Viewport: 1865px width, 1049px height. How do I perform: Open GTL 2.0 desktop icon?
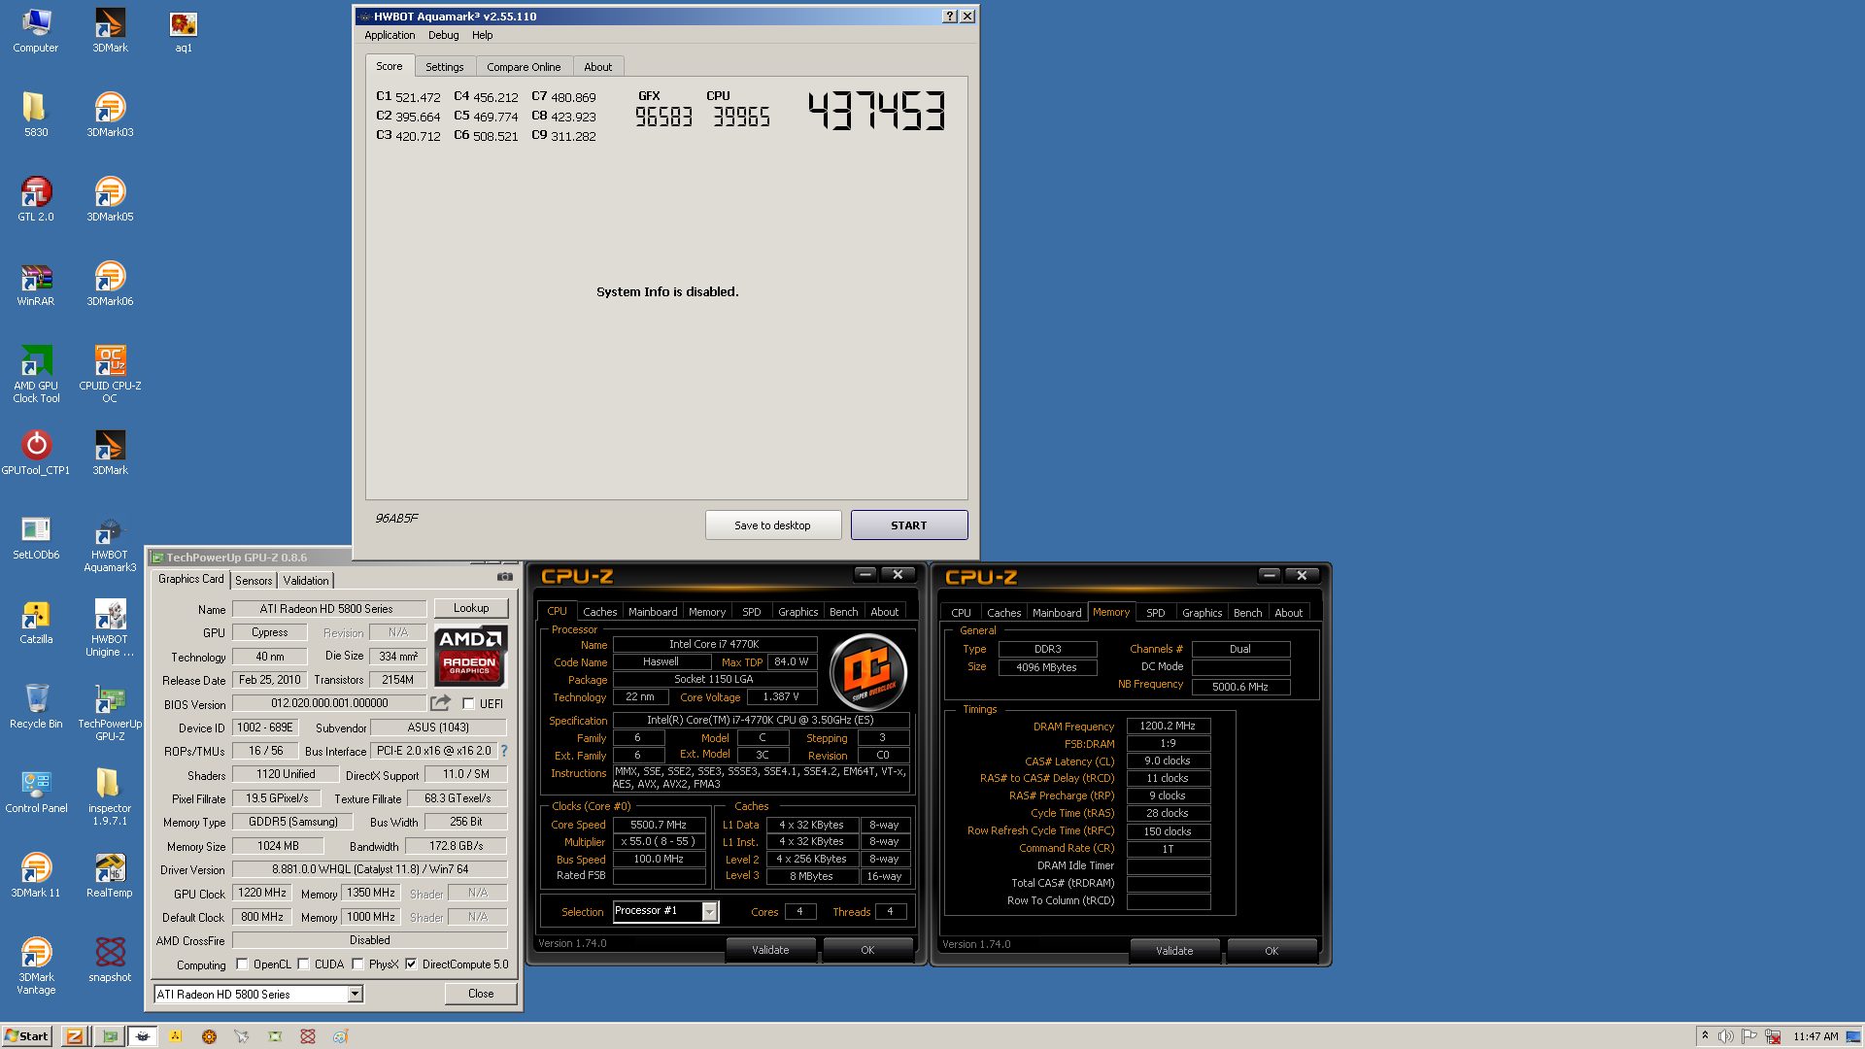click(x=36, y=199)
